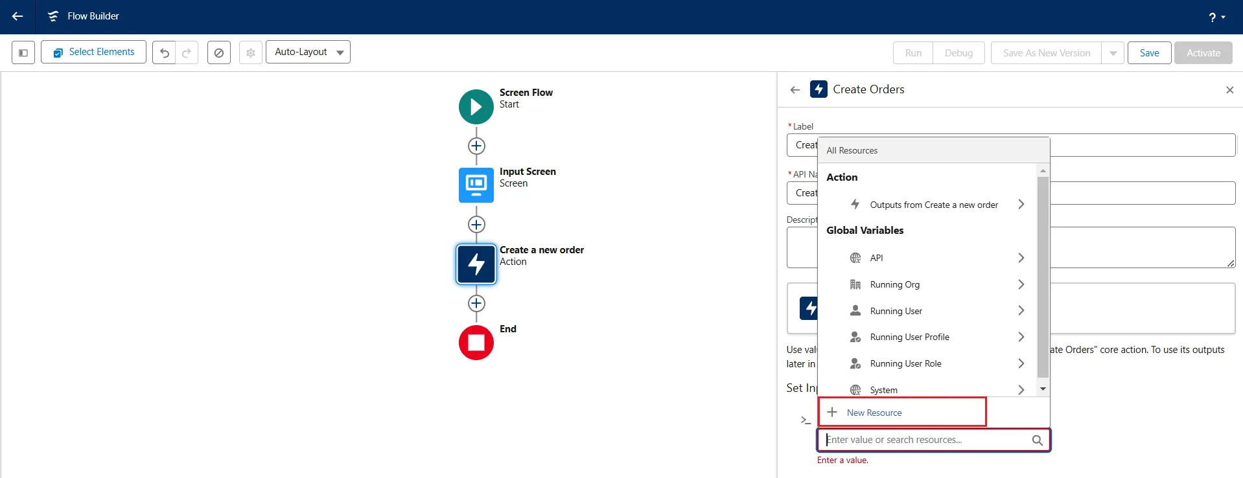Click the circle-slash toolbar icon
Image resolution: width=1243 pixels, height=478 pixels.
click(x=219, y=52)
